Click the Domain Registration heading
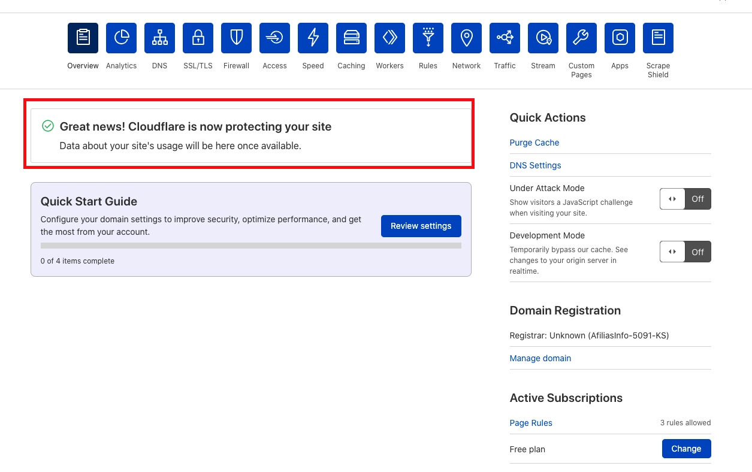This screenshot has width=752, height=472. [x=565, y=310]
